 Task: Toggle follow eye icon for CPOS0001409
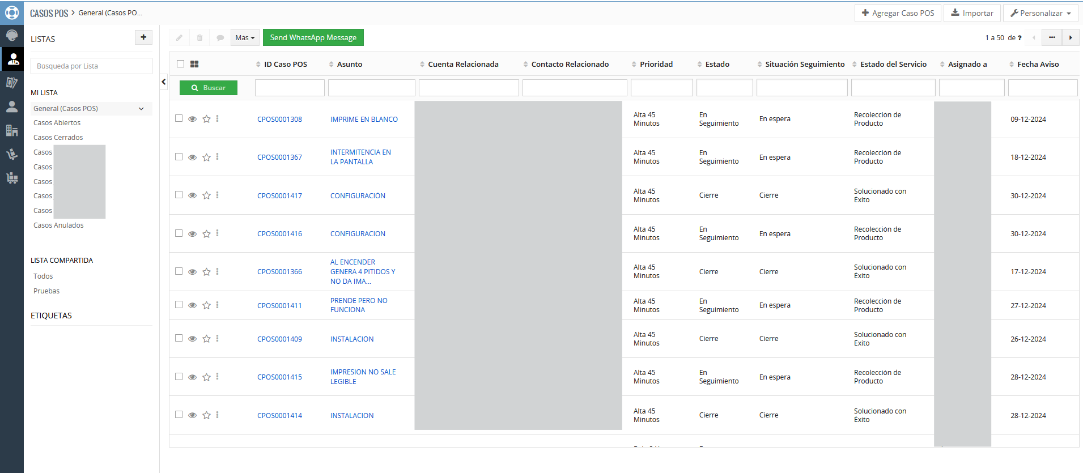[193, 339]
